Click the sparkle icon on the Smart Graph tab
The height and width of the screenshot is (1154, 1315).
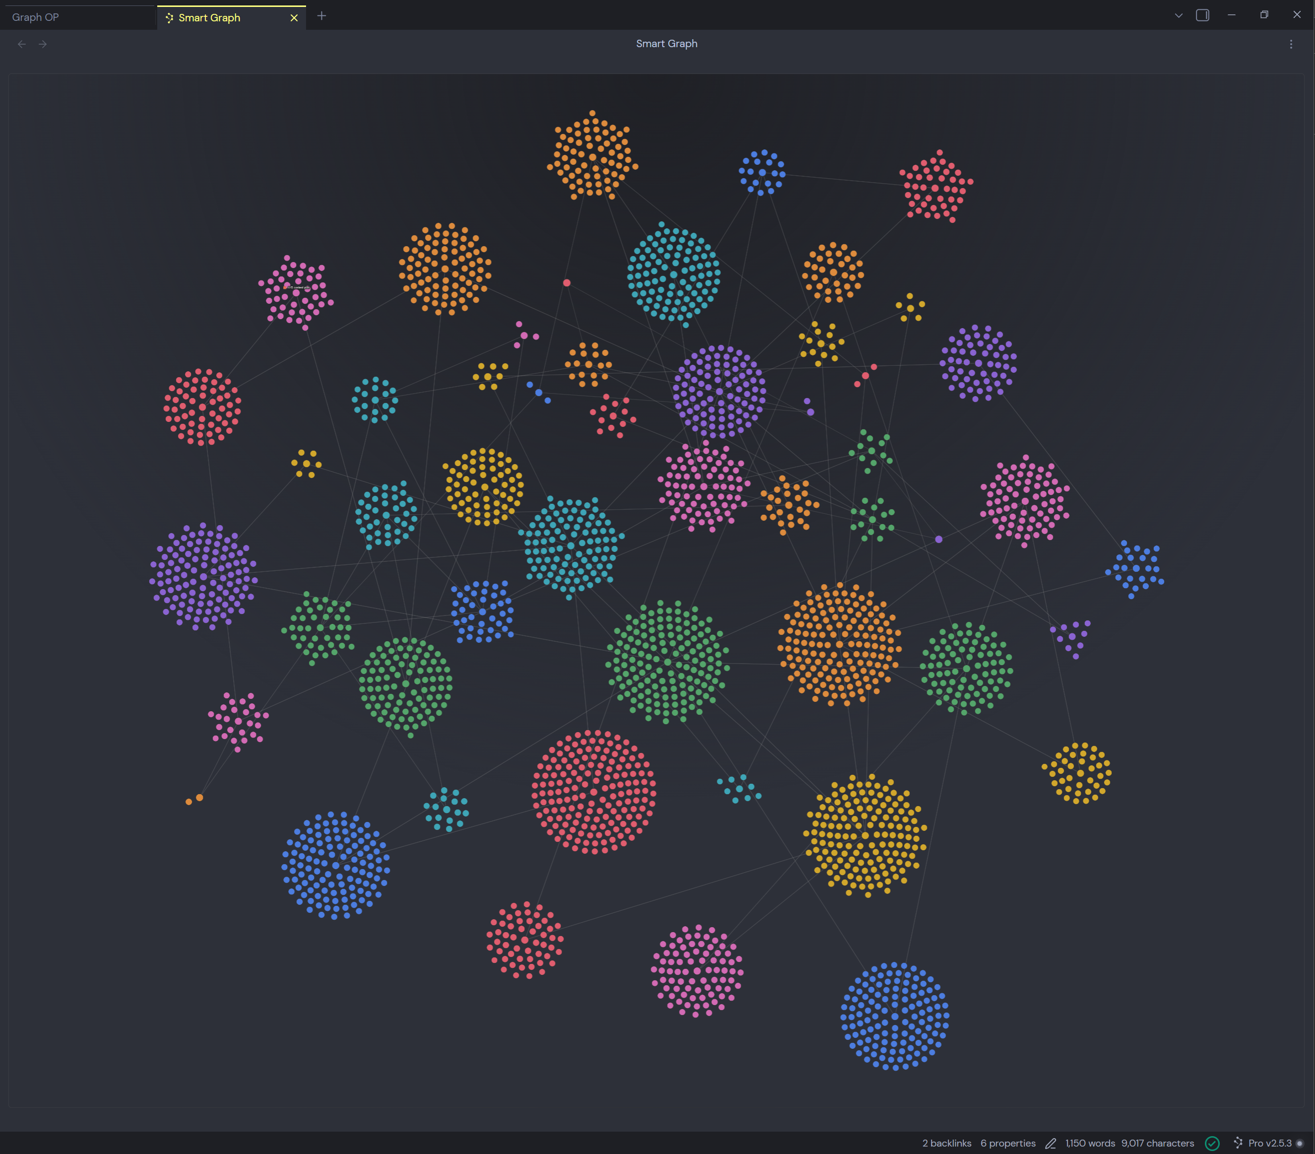[x=169, y=17]
